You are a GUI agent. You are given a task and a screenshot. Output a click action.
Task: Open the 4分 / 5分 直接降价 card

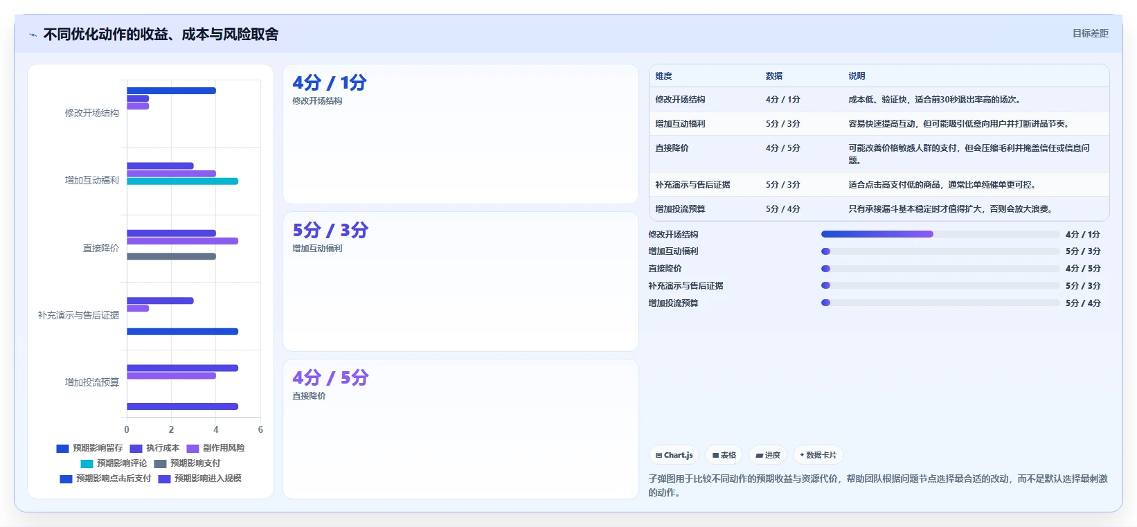[460, 429]
